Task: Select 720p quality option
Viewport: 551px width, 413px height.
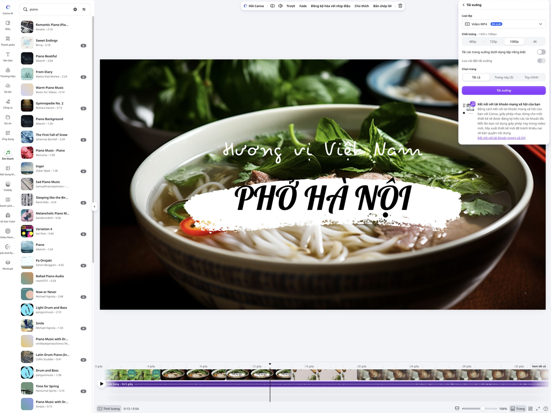Action: click(x=493, y=41)
